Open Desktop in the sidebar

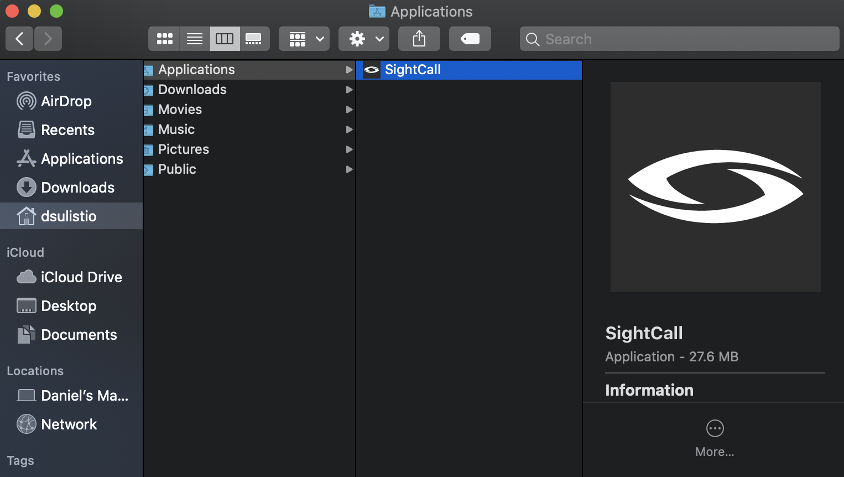71,306
